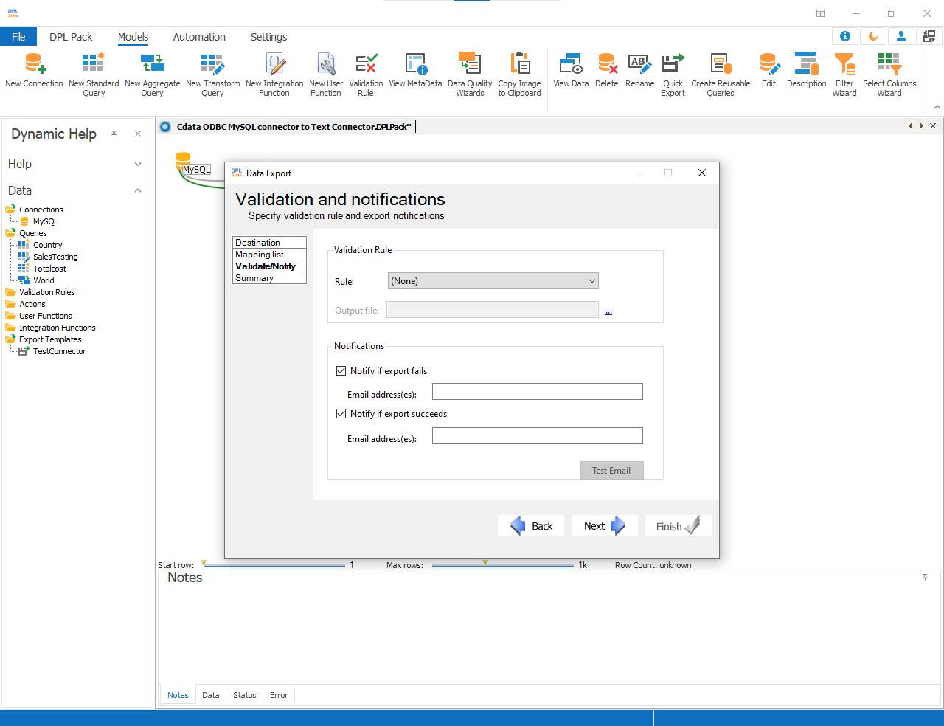Pin the Notes panel
Viewport: 944px width, 726px height.
tap(925, 577)
